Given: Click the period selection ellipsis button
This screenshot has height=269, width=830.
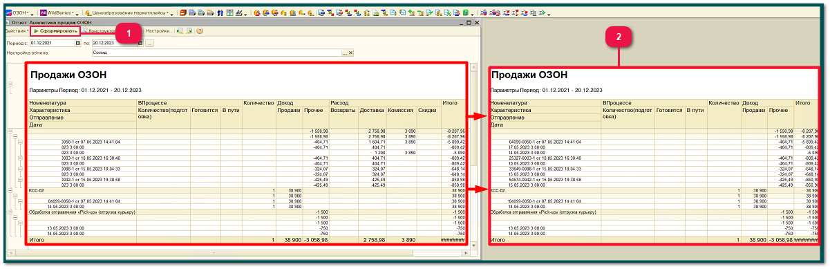Looking at the screenshot, I should pyautogui.click(x=149, y=43).
